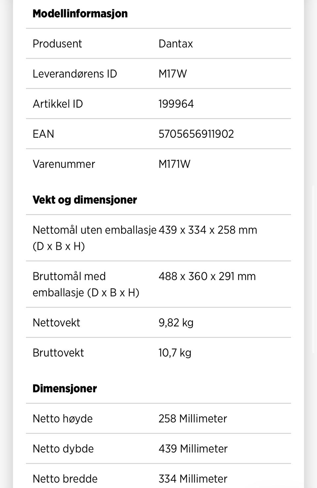
Task: Select the Dantax producer value
Action: (175, 44)
